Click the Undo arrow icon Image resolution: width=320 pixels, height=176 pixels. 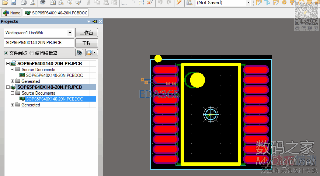click(x=161, y=3)
